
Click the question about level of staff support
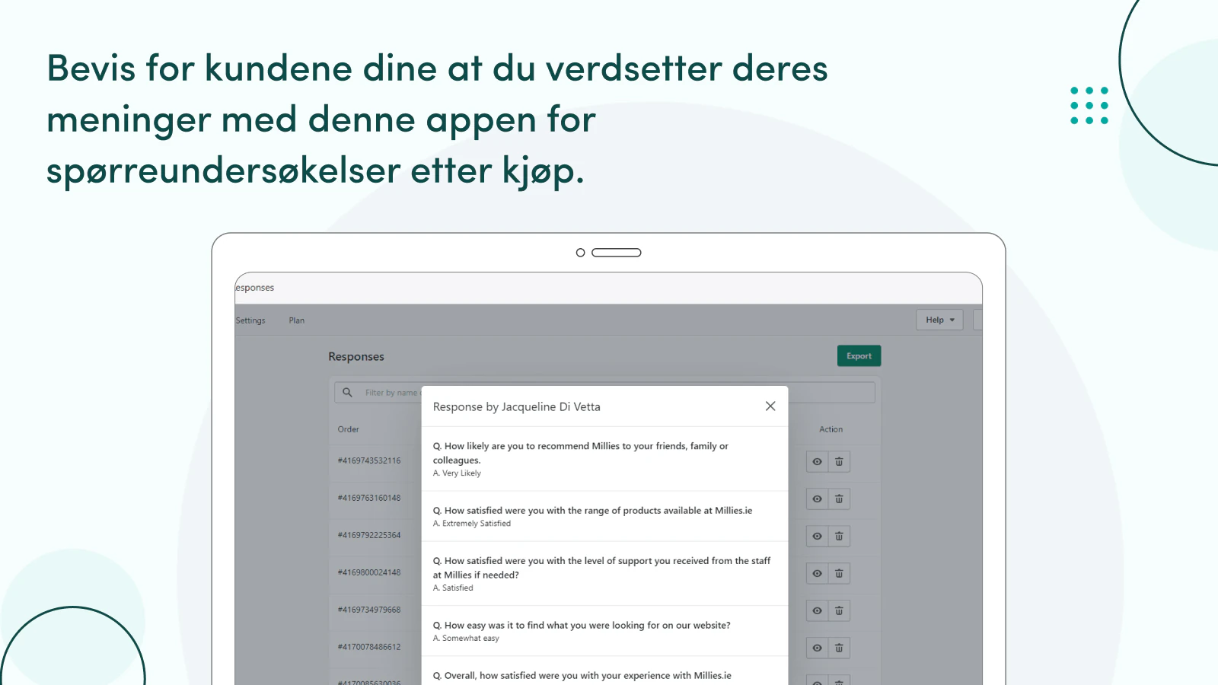(x=601, y=568)
